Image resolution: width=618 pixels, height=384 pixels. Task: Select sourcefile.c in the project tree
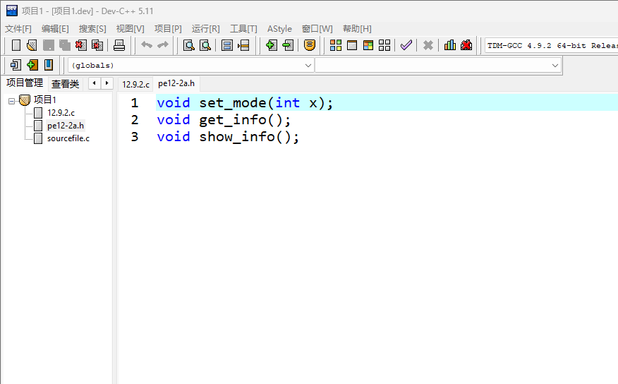click(68, 138)
